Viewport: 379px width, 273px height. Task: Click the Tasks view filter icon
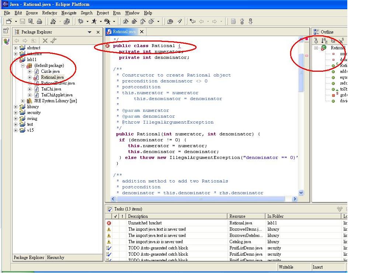(340, 209)
